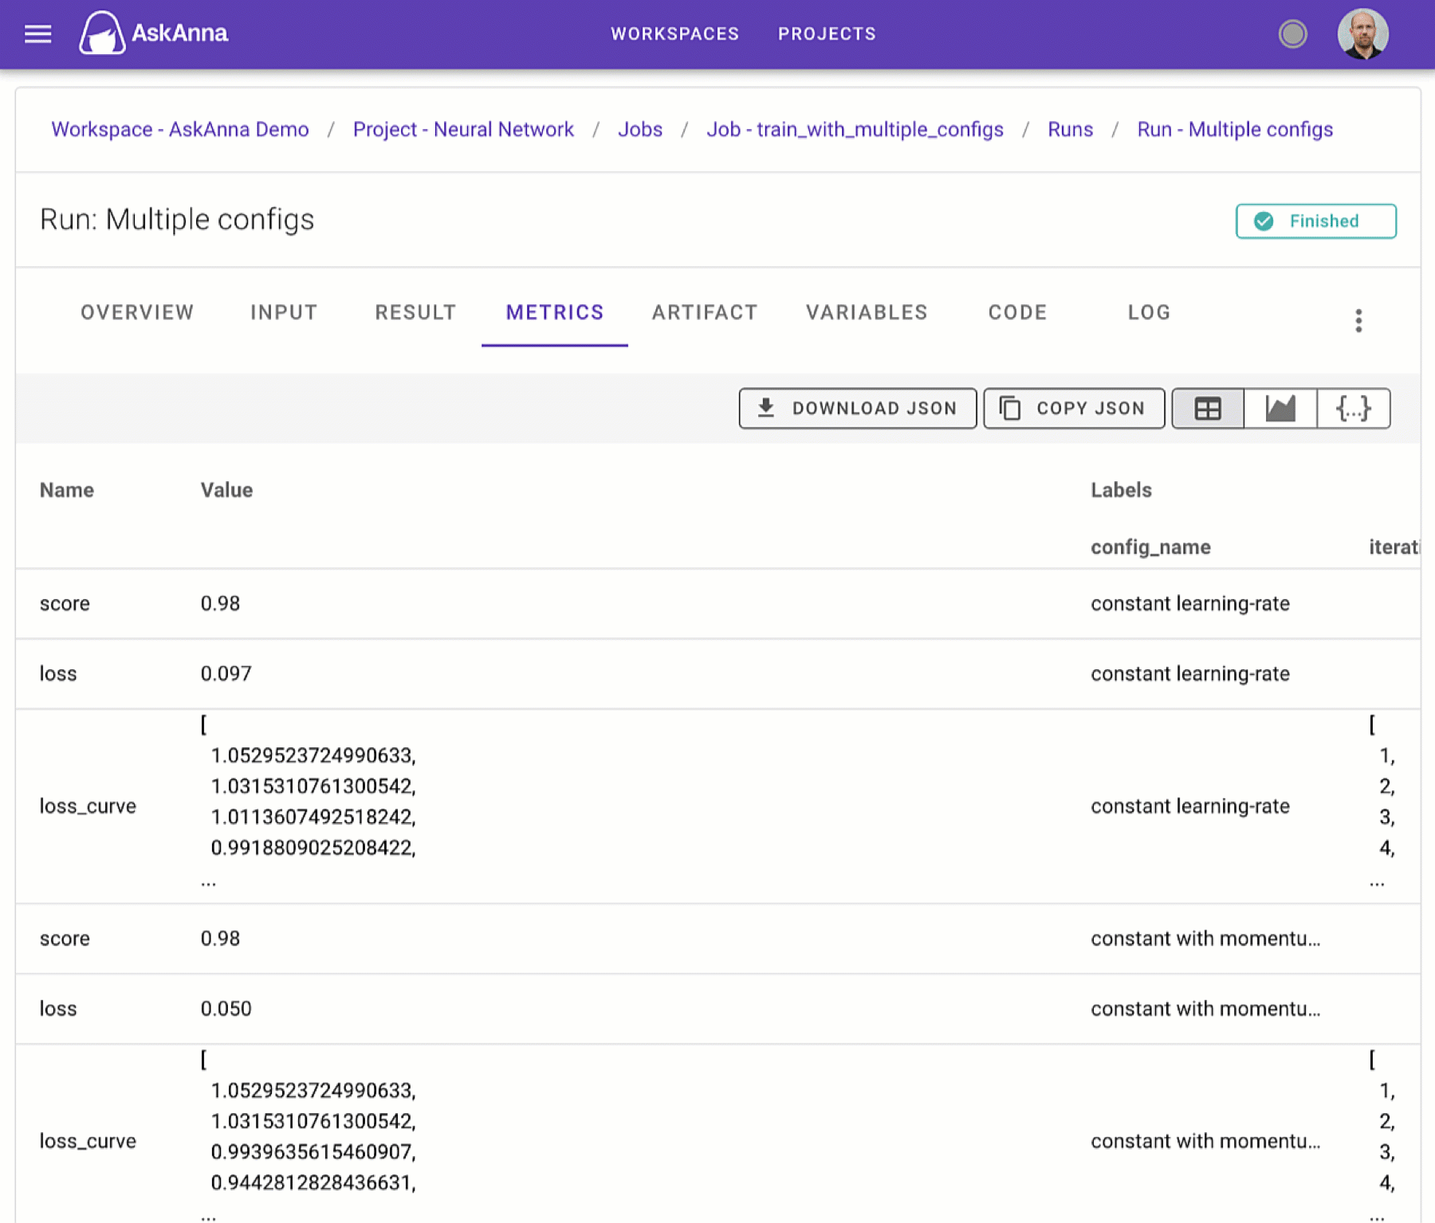Open the VARIABLES tab
The width and height of the screenshot is (1435, 1223).
[x=867, y=312]
